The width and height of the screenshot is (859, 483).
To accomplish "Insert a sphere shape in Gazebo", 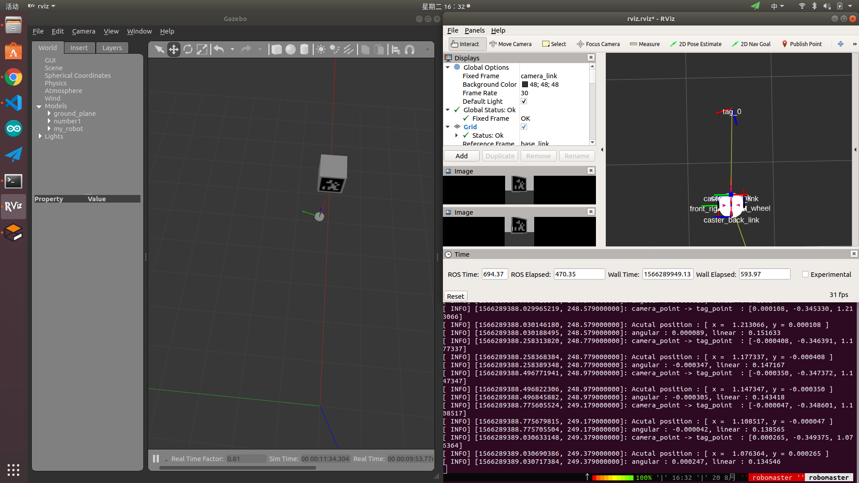I will coord(290,50).
